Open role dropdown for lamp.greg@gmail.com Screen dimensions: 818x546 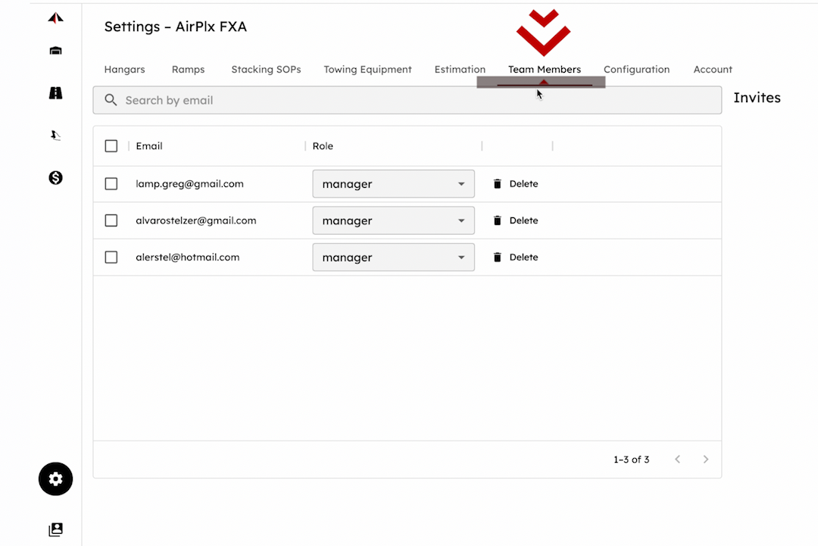coord(393,184)
